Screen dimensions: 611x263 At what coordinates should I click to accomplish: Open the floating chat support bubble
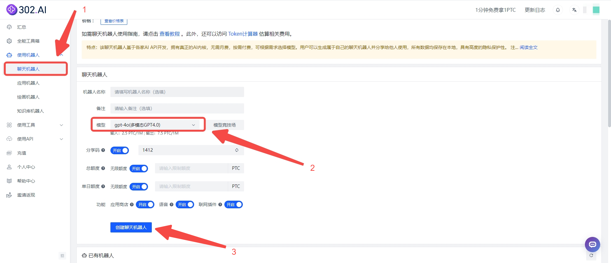click(593, 245)
